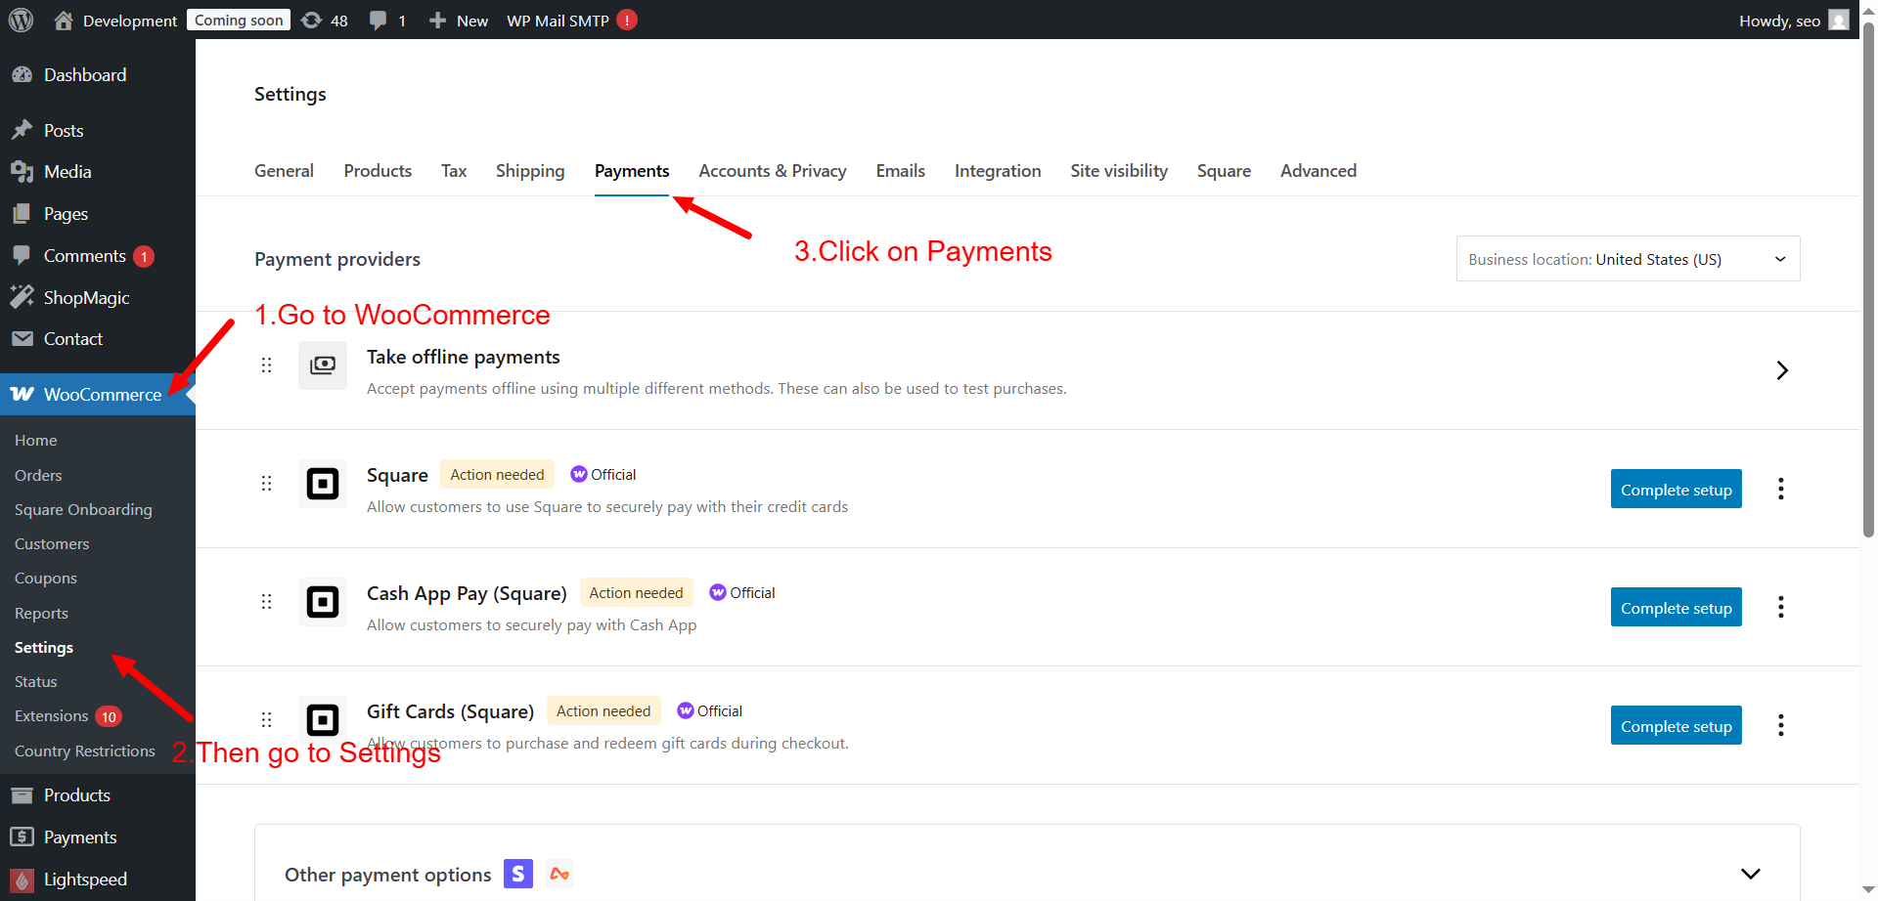Click the WP Mail SMTP alert badge
Viewport: 1878px width, 901px height.
point(627,20)
